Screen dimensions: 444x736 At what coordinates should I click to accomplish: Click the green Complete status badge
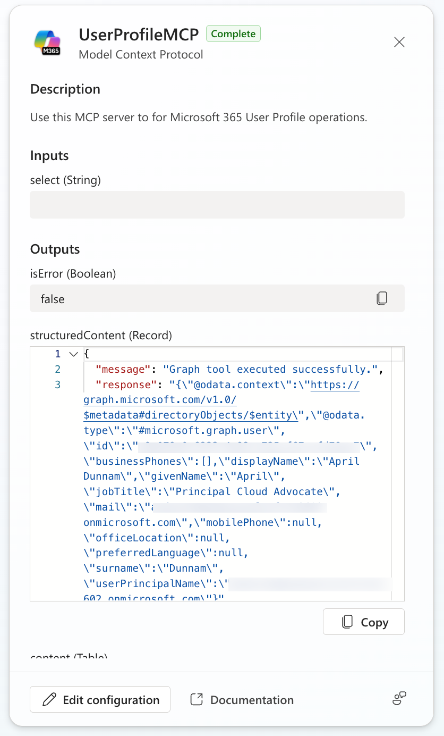233,34
